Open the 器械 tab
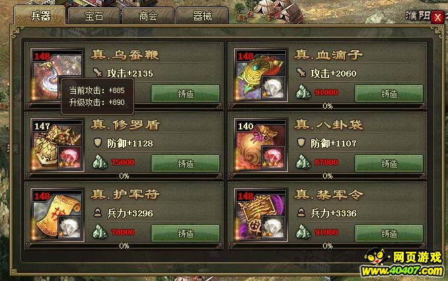 tap(202, 16)
